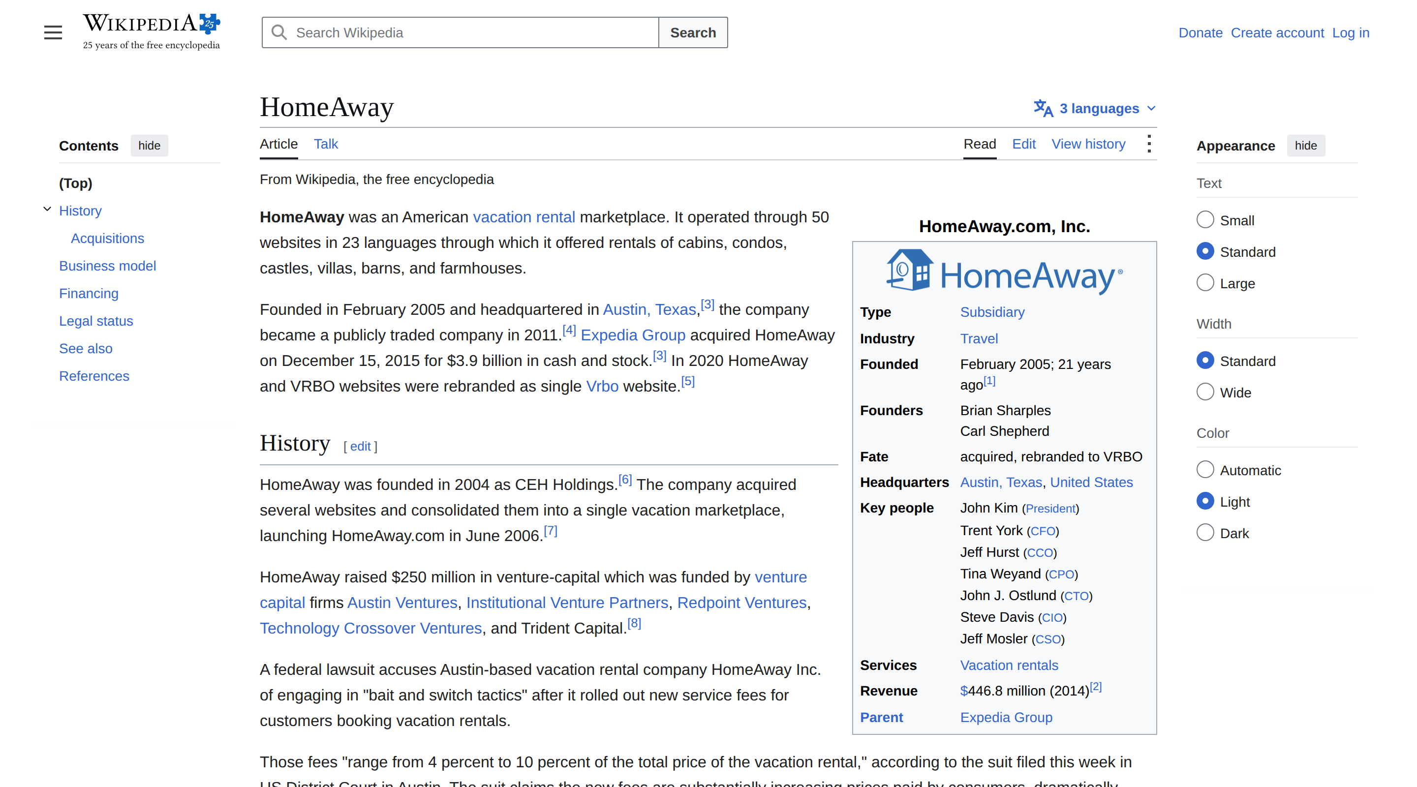Image resolution: width=1417 pixels, height=787 pixels.
Task: Switch to the Talk tab
Action: (x=326, y=144)
